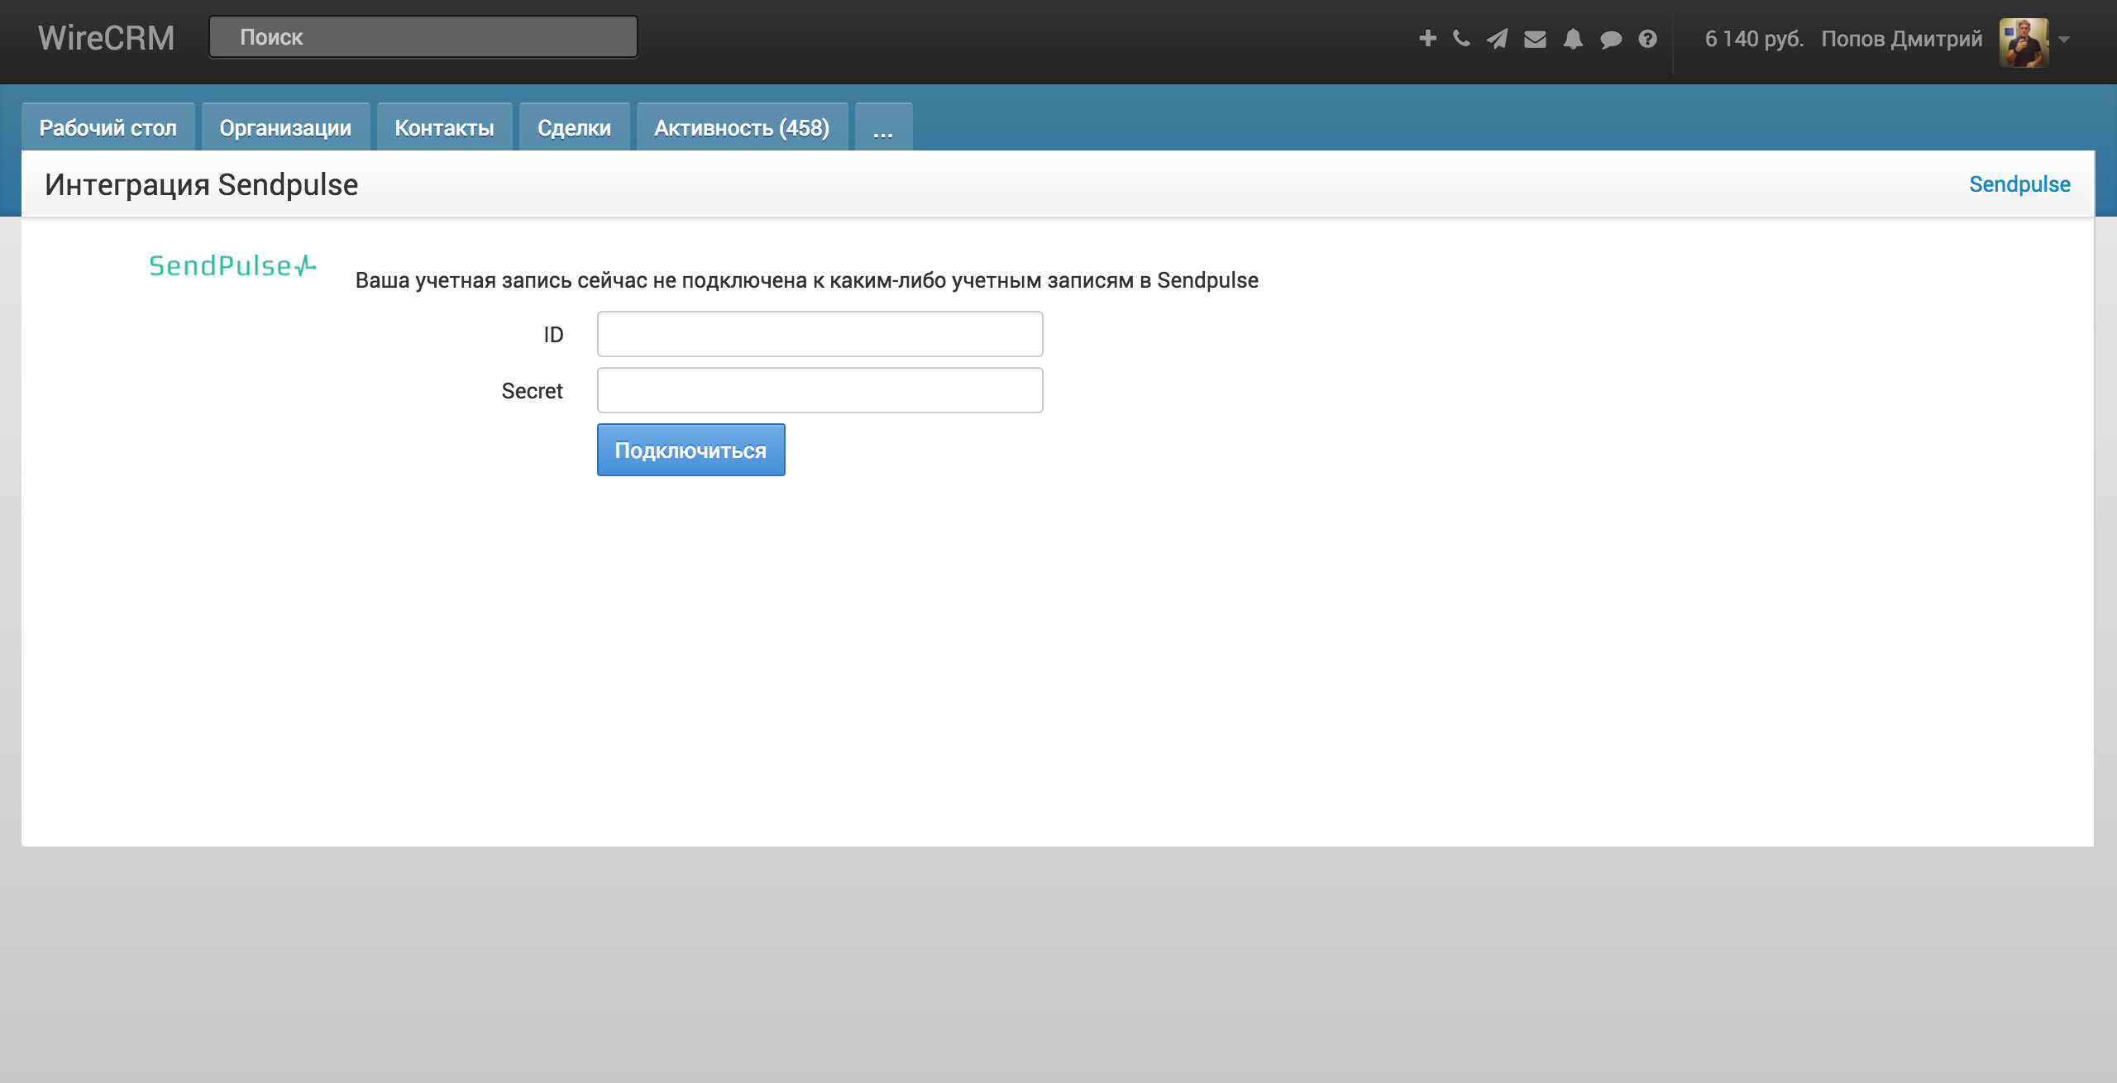The width and height of the screenshot is (2117, 1083).
Task: Open the chat bubble messages icon
Action: coord(1610,39)
